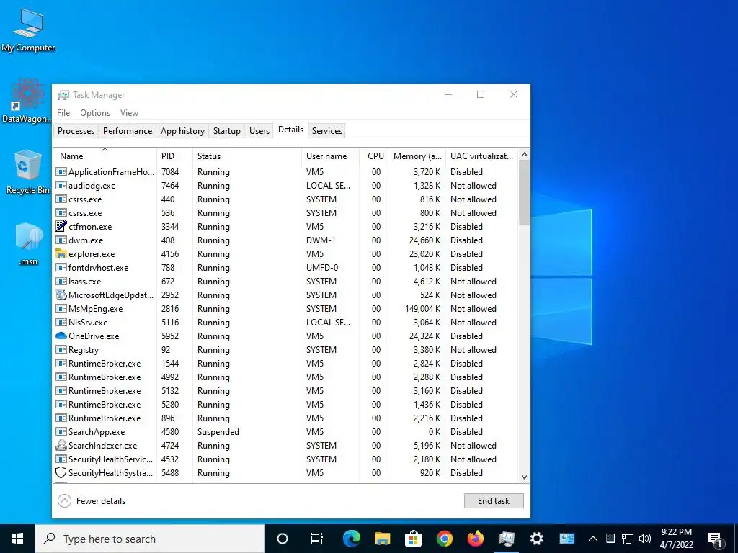The width and height of the screenshot is (738, 553).
Task: Select the fontdrvhost.exe row
Action: [285, 268]
